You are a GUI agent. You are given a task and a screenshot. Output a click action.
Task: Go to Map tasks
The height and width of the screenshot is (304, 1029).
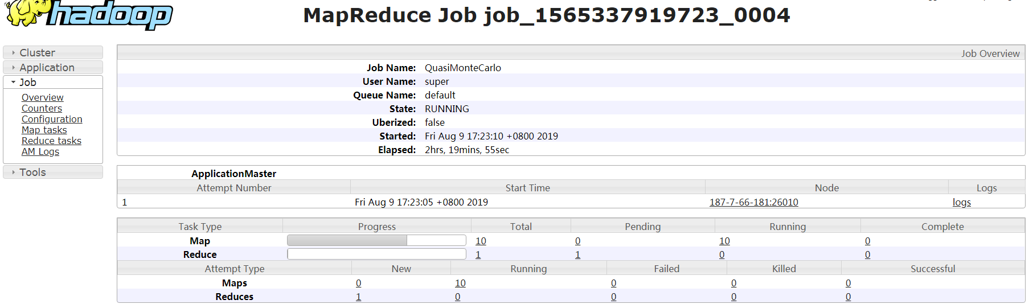pyautogui.click(x=44, y=130)
